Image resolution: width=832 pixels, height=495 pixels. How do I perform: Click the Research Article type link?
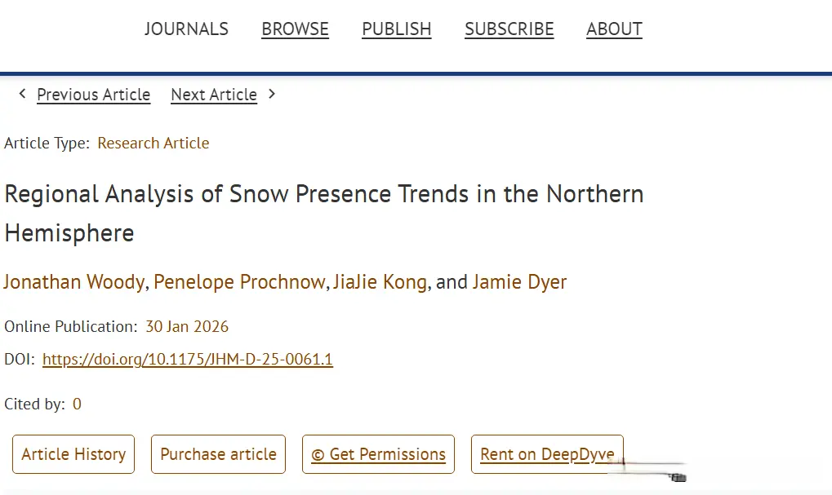pyautogui.click(x=153, y=144)
